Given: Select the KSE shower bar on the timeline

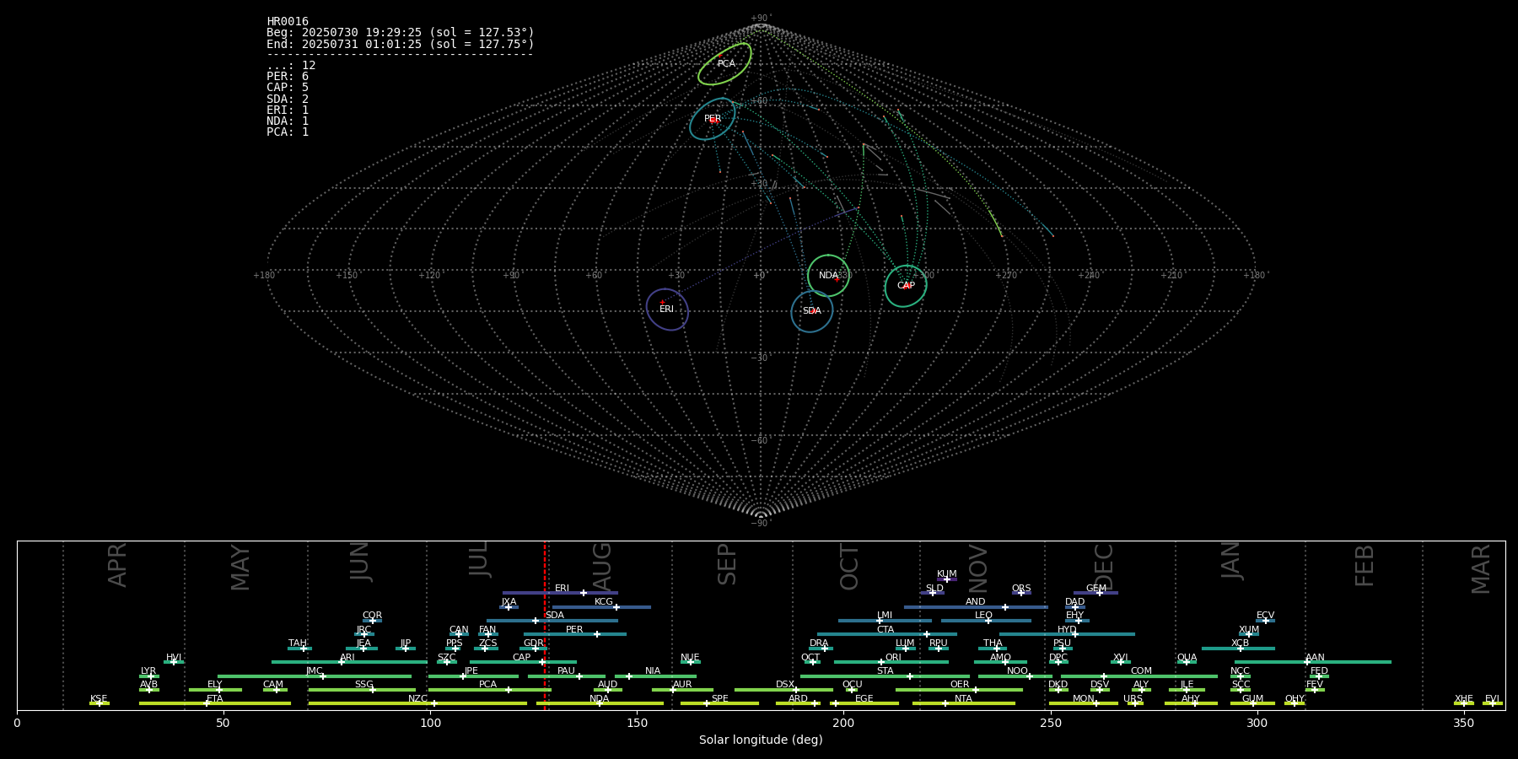Looking at the screenshot, I should click(100, 703).
